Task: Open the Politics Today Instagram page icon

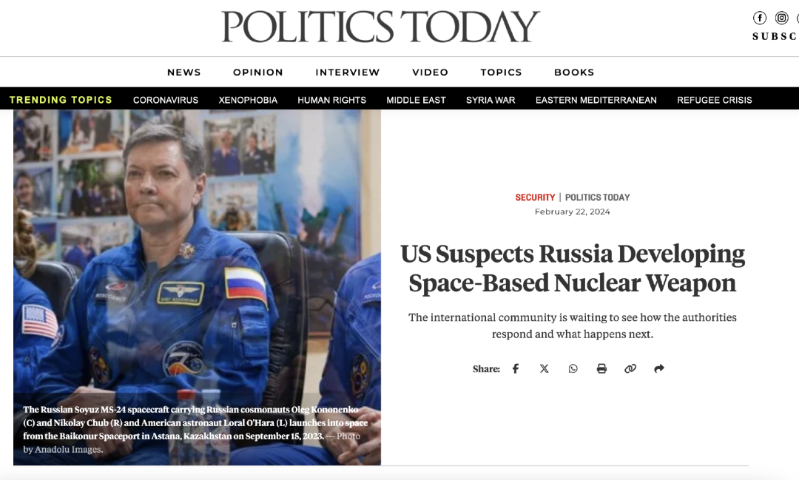Action: click(x=781, y=18)
